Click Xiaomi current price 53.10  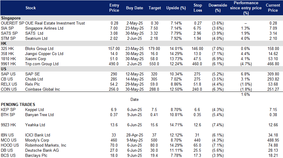tap(273, 59)
